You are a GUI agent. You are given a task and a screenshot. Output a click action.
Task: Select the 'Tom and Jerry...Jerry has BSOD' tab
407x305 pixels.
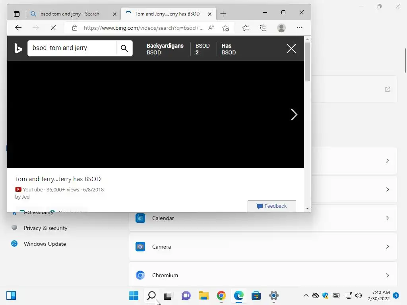click(x=169, y=14)
